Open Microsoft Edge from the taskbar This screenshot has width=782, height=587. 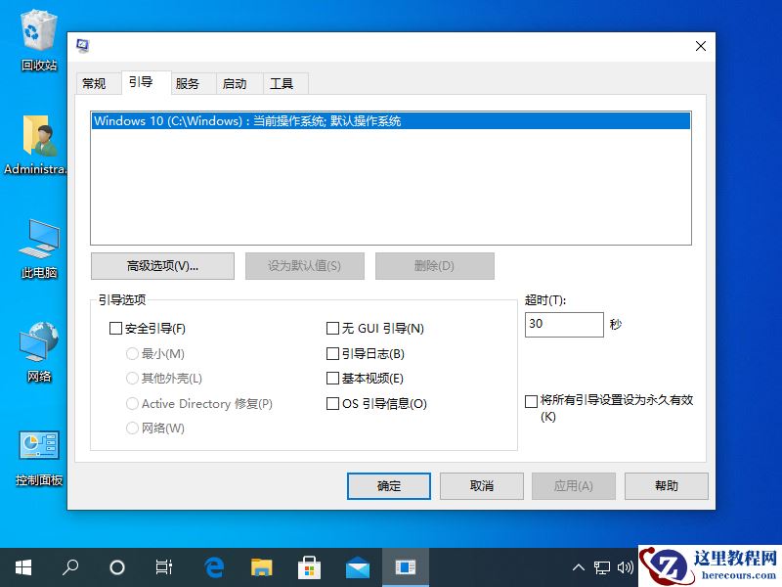click(x=213, y=566)
